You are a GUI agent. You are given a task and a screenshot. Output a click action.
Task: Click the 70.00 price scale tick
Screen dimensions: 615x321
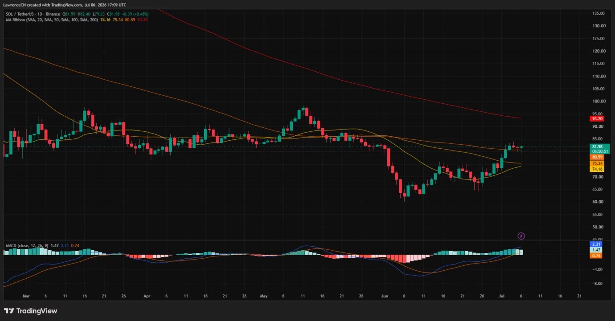click(x=599, y=177)
